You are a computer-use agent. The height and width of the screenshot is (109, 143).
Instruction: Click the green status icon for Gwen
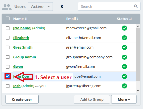(124, 67)
